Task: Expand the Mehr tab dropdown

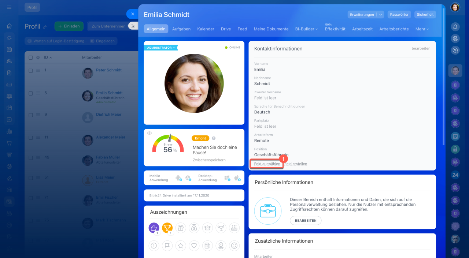Action: coord(422,29)
